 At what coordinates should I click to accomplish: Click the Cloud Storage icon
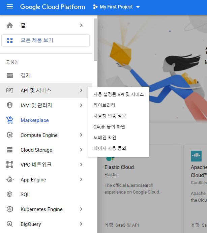point(10,150)
